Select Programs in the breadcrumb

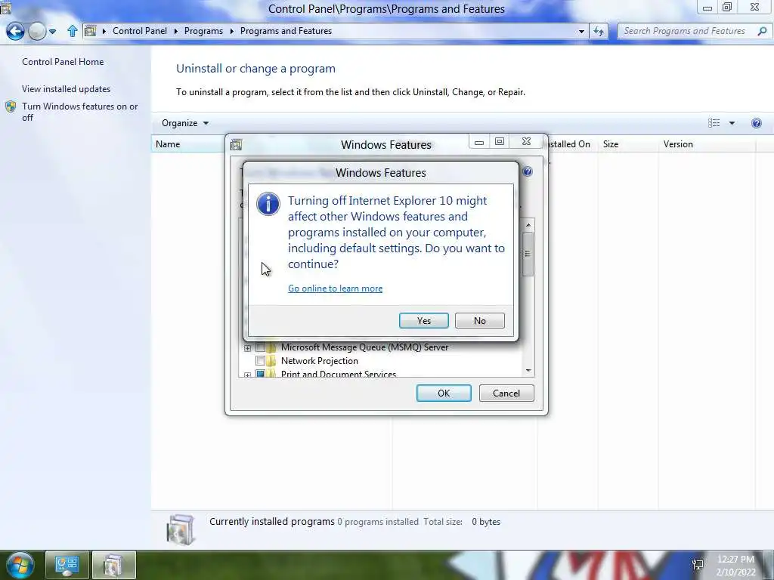coord(203,30)
